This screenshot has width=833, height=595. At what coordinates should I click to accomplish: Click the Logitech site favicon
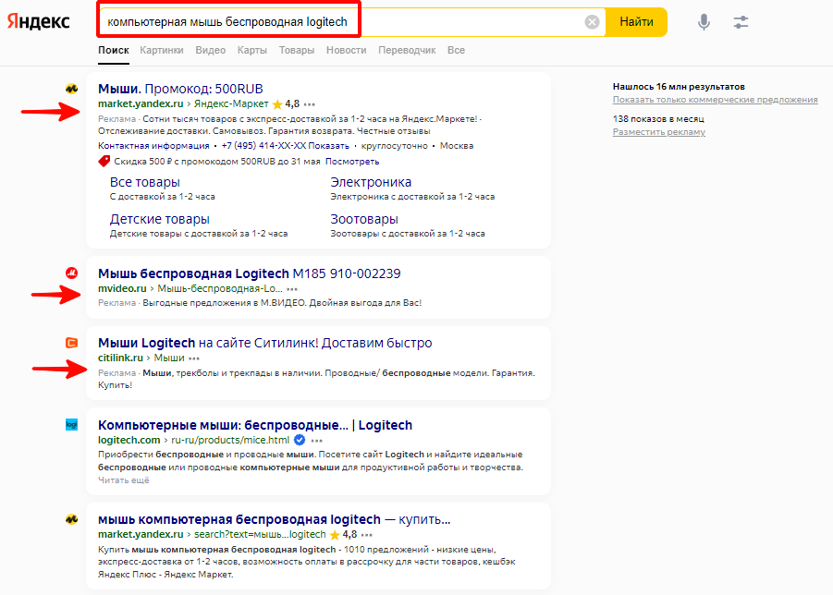[72, 425]
